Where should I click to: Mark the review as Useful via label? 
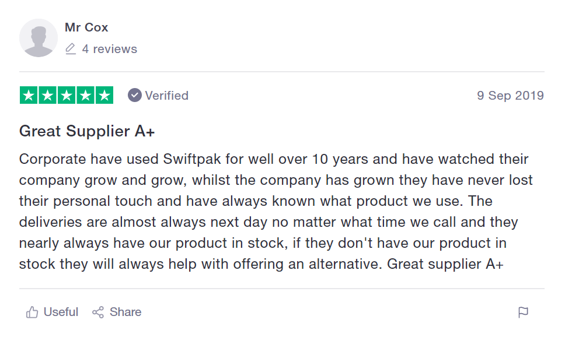click(x=61, y=313)
